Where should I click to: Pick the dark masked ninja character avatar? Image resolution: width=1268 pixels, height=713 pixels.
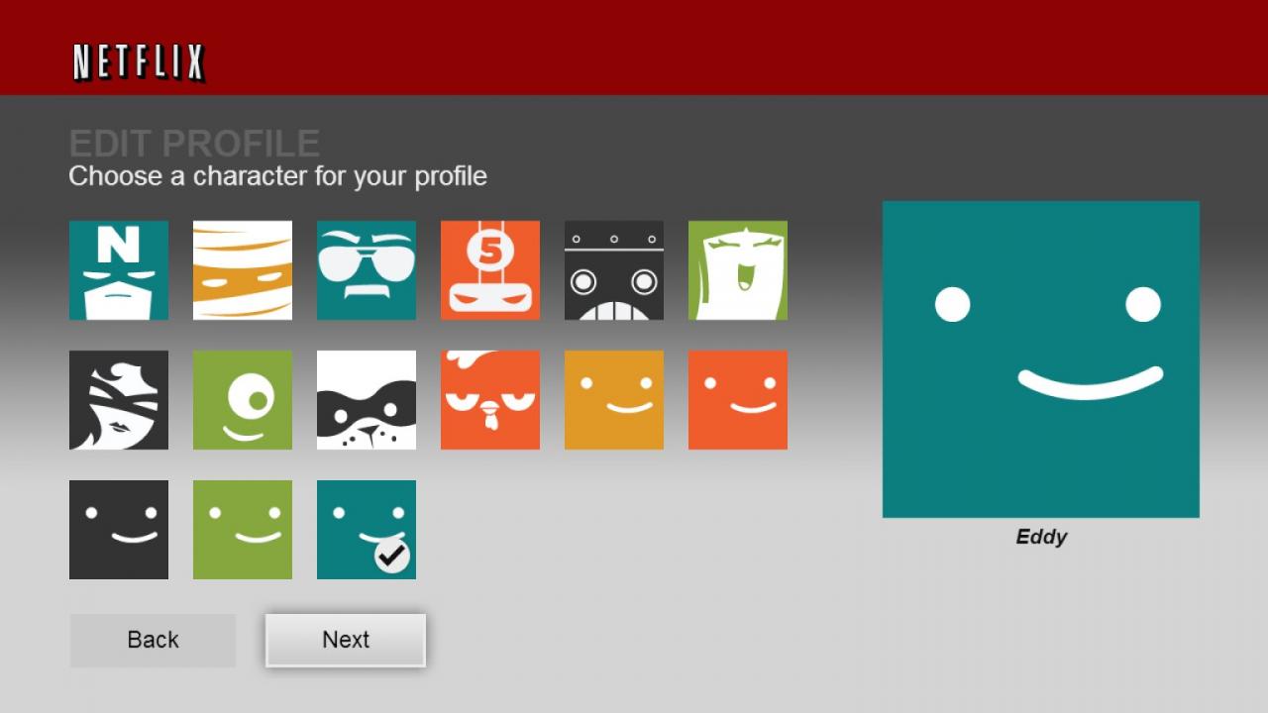tap(118, 400)
